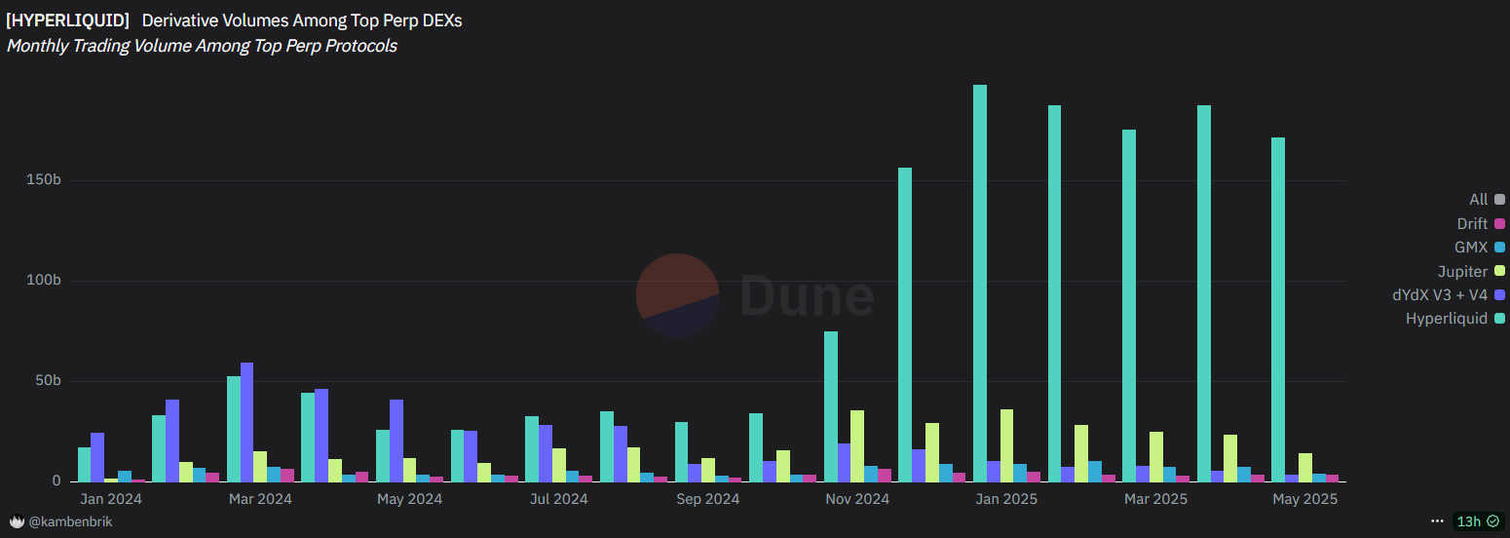Viewport: 1510px width, 538px height.
Task: Select the yellow-green Jupiter bar at May 2025
Action: (x=1305, y=467)
